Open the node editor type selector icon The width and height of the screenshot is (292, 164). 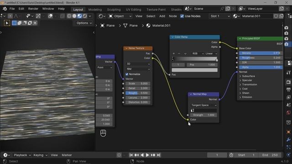click(102, 16)
